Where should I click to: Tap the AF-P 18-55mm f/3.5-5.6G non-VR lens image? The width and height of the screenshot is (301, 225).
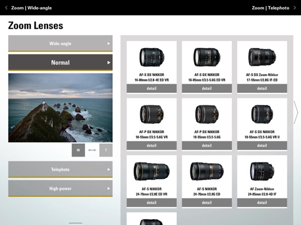[x=207, y=114]
